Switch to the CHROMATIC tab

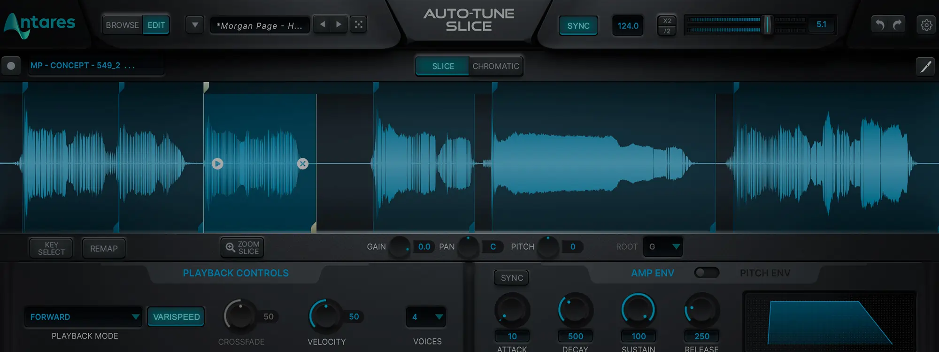pyautogui.click(x=496, y=66)
